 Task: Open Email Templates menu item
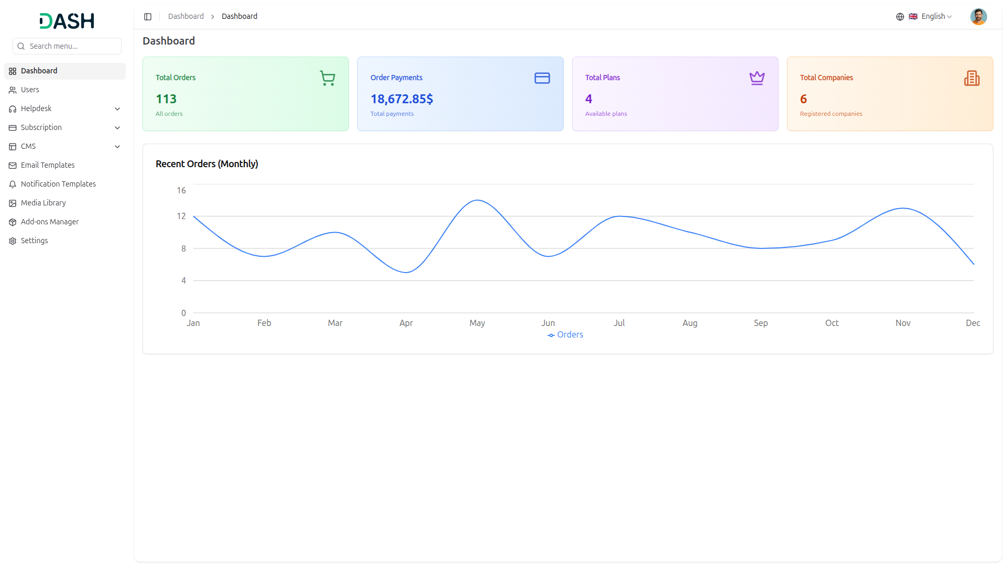(65, 166)
